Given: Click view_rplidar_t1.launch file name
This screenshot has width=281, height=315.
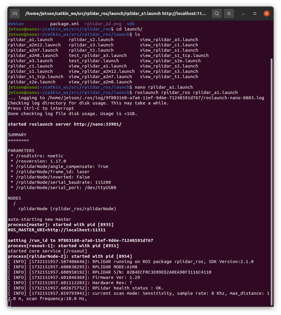Looking at the screenshot, I should point(169,77).
